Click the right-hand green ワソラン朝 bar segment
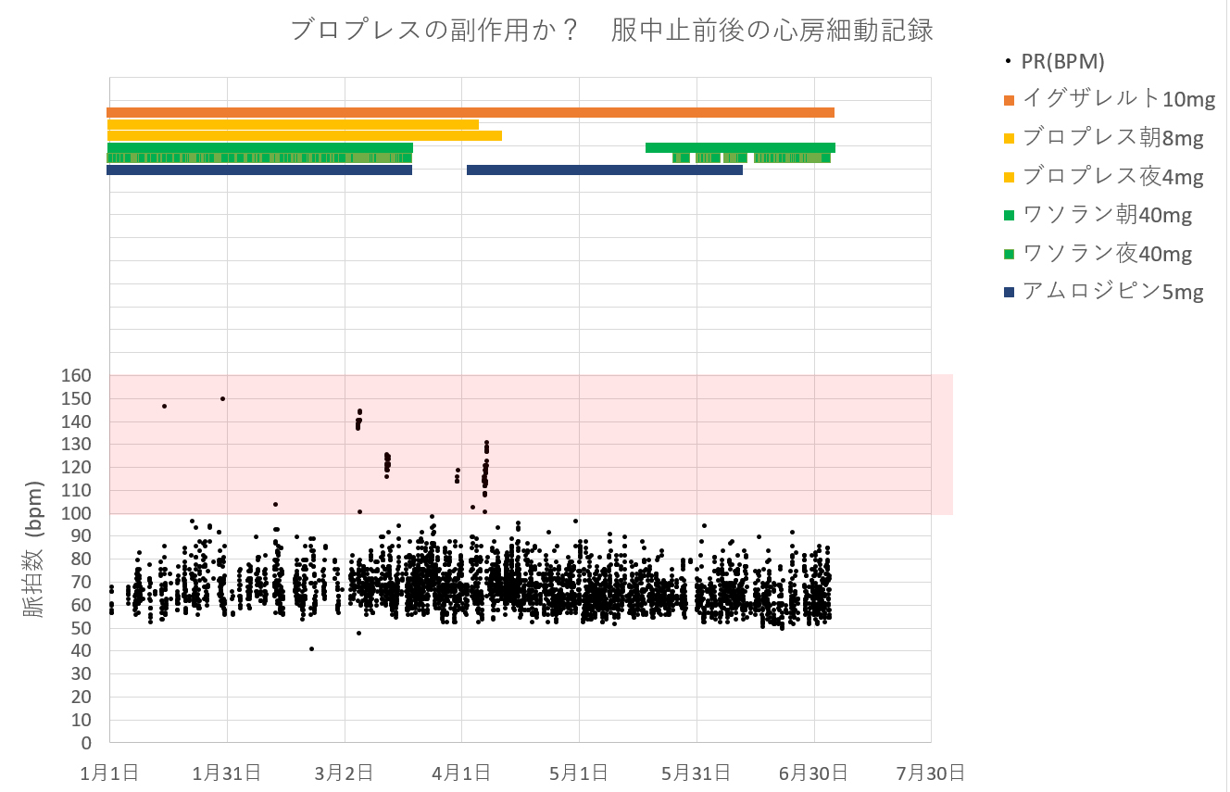The height and width of the screenshot is (792, 1230). pos(740,147)
